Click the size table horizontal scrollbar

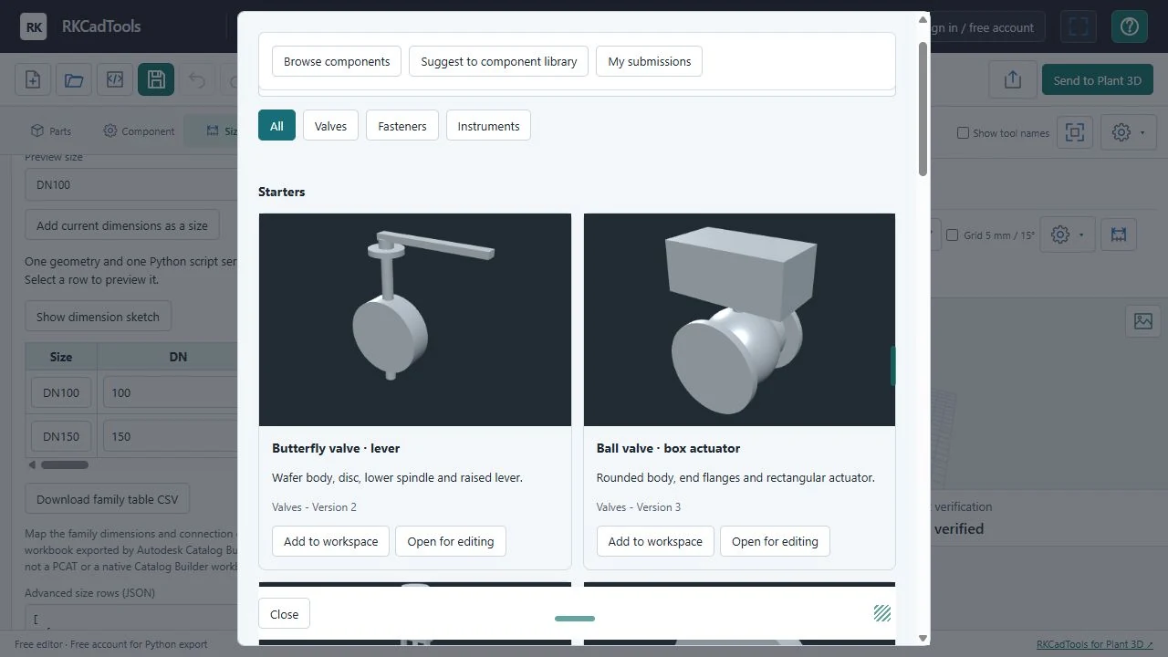(x=64, y=464)
